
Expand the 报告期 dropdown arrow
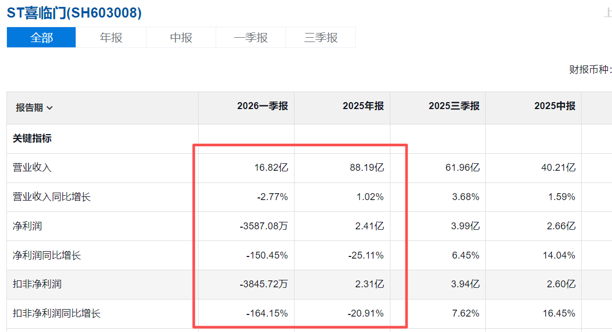[x=50, y=108]
